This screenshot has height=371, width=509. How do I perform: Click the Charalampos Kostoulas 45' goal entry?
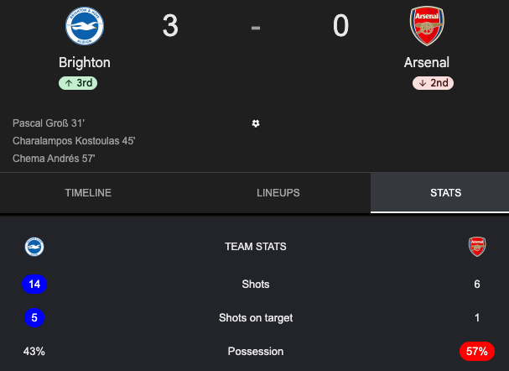pos(74,141)
